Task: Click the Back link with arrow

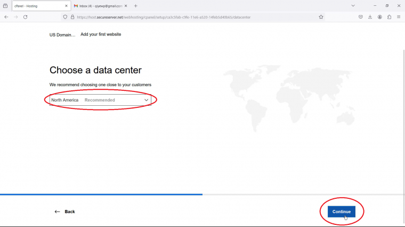Action: [x=64, y=212]
